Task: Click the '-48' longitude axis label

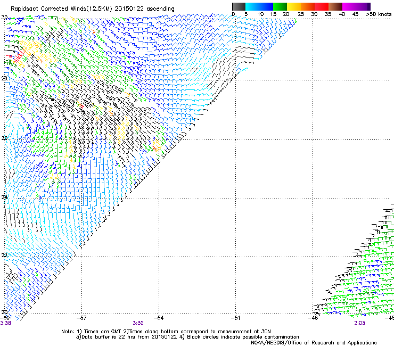Action: 313,318
